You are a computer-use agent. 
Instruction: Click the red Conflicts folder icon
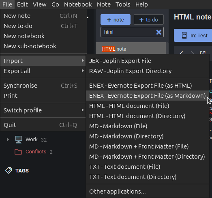(x=18, y=152)
